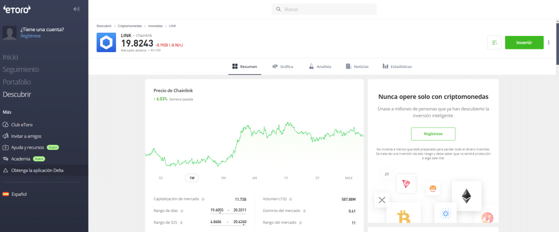Click the Chainlink price chart line
Screen dimensions: 559x232
254,145
